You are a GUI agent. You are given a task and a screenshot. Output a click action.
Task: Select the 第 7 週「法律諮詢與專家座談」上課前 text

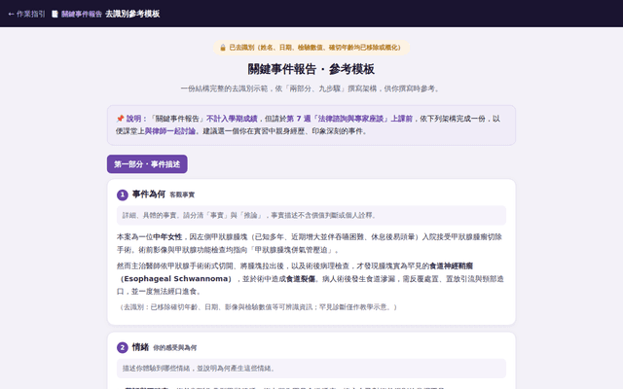coord(349,119)
